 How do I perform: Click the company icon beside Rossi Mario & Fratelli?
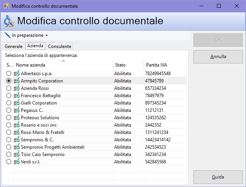17,132
